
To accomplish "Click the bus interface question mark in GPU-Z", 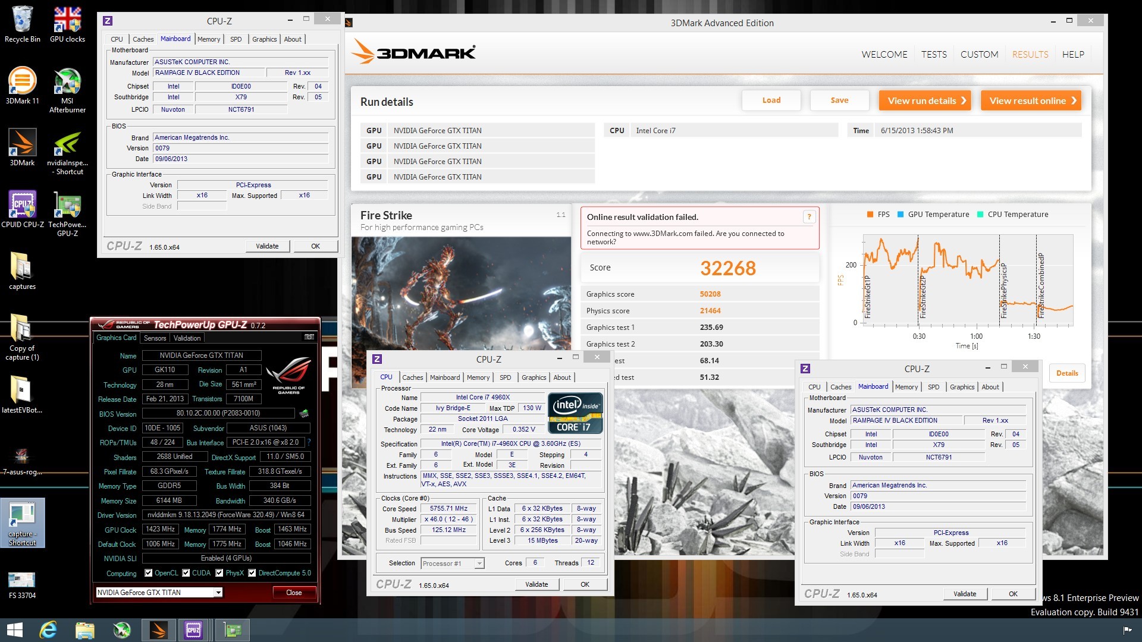I will 309,442.
